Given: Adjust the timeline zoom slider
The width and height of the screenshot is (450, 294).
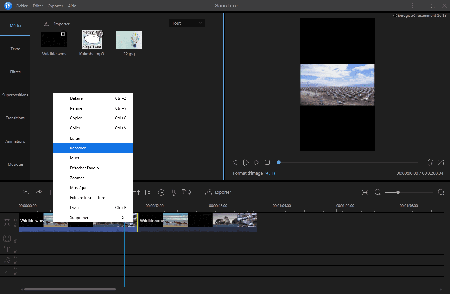Looking at the screenshot, I should [398, 192].
